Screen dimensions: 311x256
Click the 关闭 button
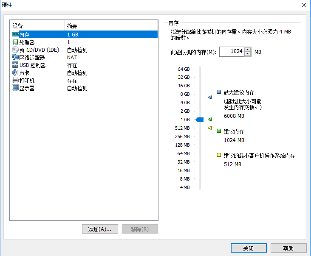point(249,248)
